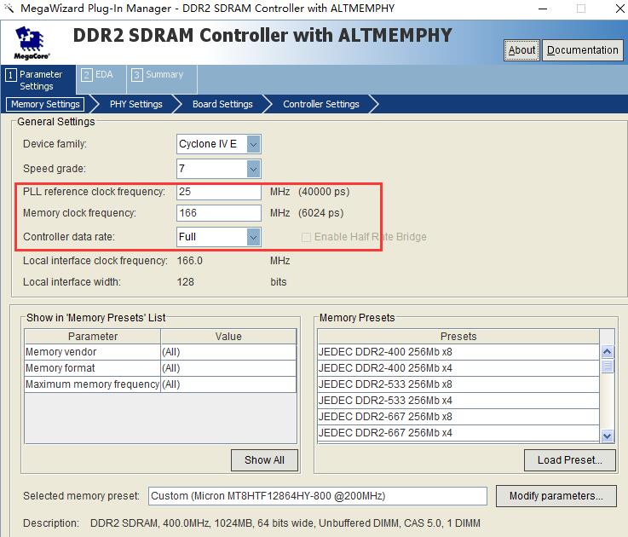This screenshot has width=628, height=537.
Task: Click the Presets column header
Action: click(x=458, y=336)
